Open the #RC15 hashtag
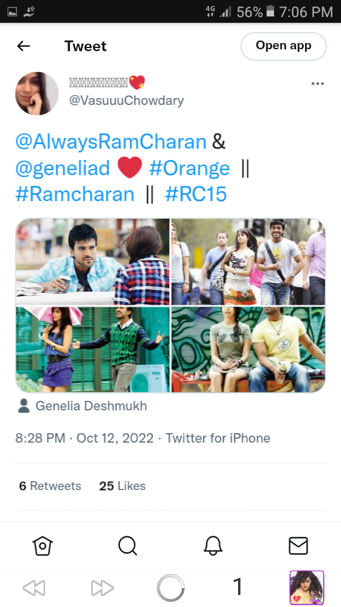This screenshot has height=607, width=341. pyautogui.click(x=196, y=194)
